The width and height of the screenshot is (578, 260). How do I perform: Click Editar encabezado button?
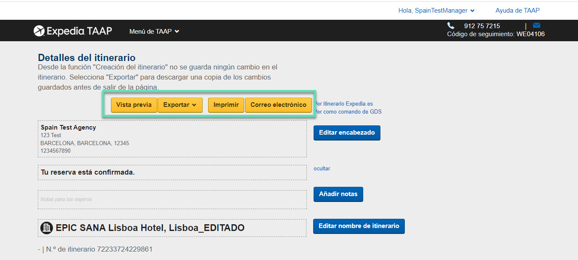point(347,133)
